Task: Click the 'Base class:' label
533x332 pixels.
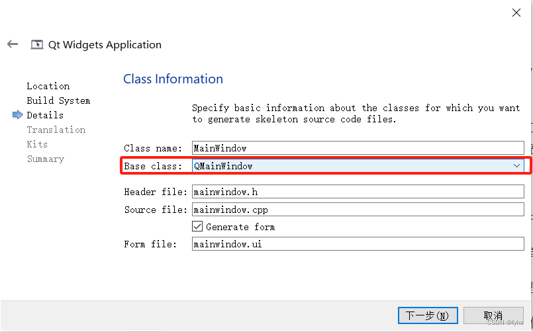Action: tap(153, 166)
